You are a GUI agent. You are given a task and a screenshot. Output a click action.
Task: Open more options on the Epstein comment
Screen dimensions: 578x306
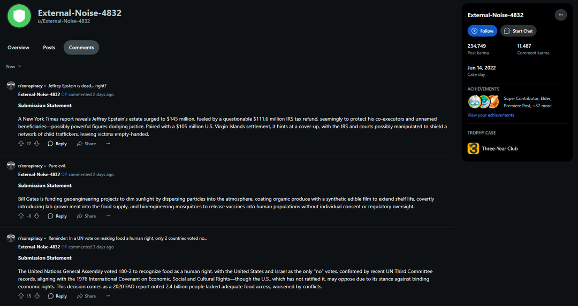click(108, 144)
